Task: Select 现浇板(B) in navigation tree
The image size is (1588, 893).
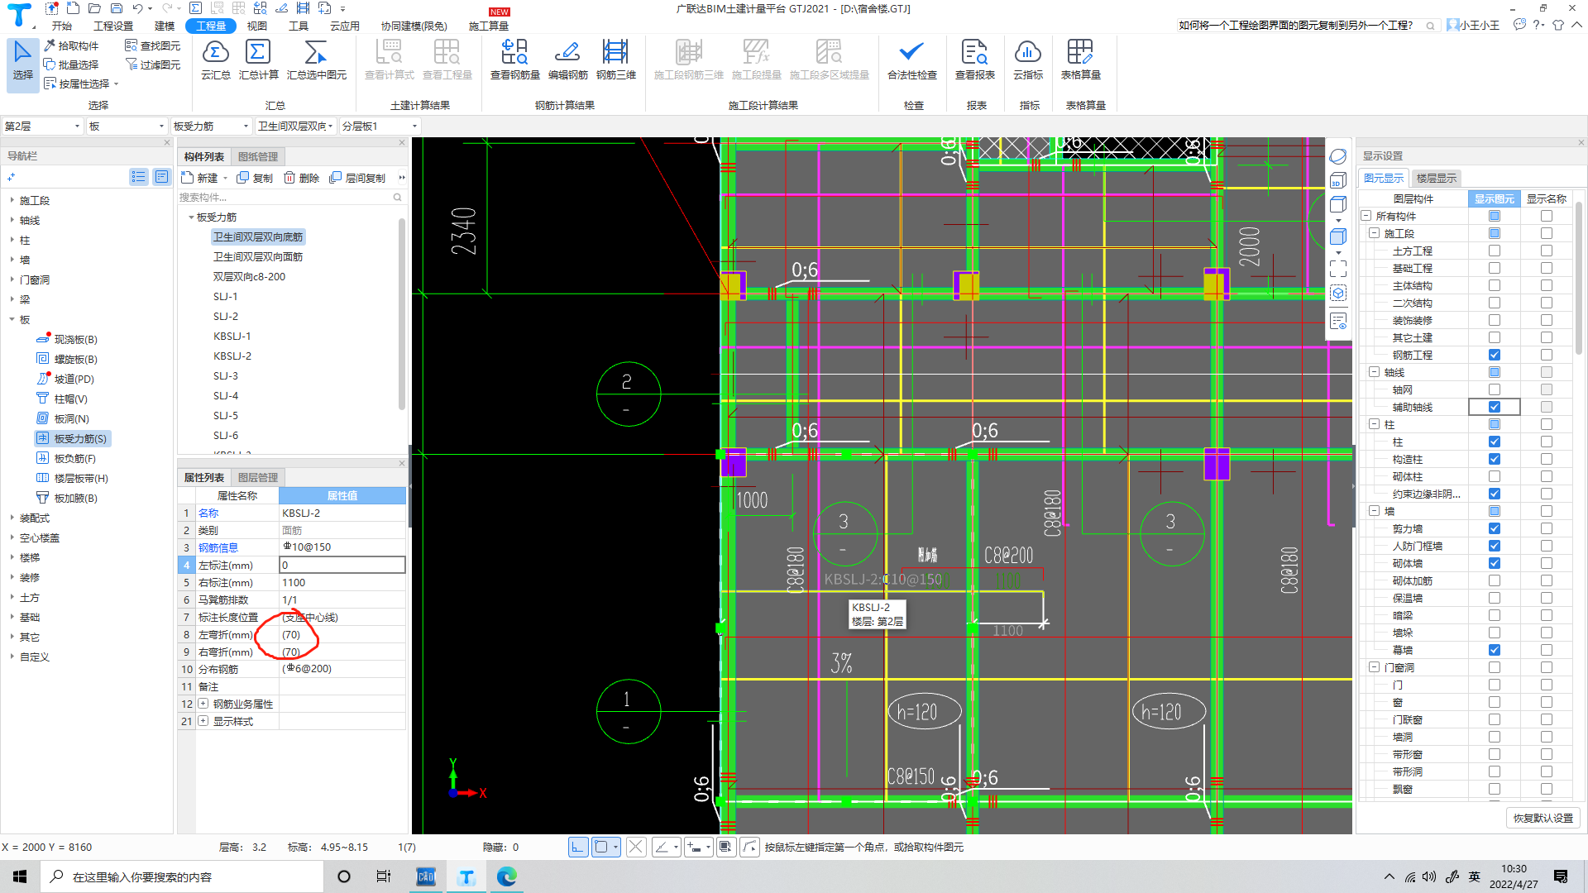Action: pyautogui.click(x=67, y=339)
